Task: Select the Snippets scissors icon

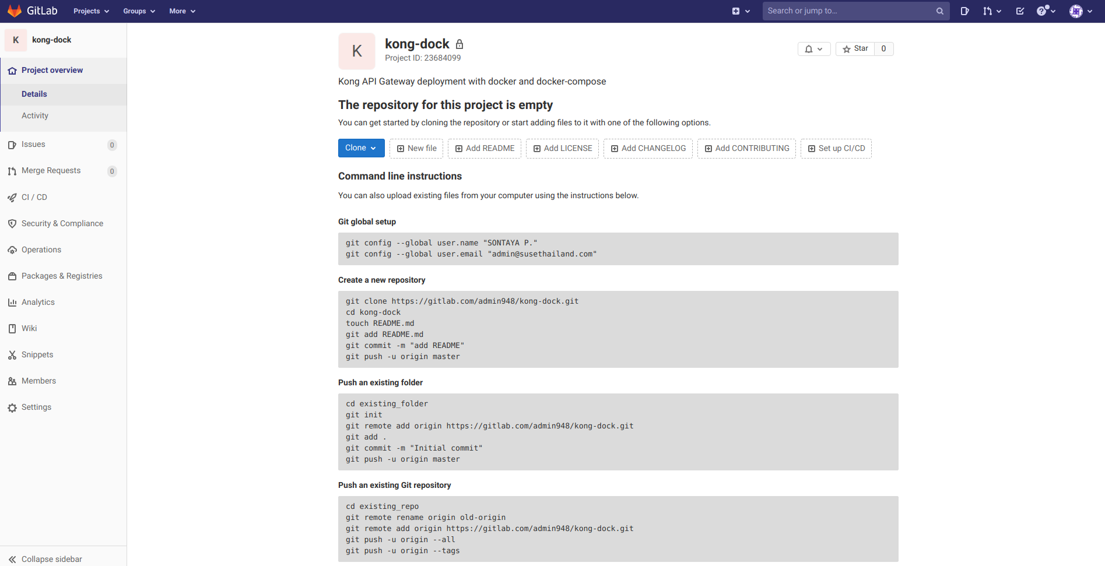Action: pyautogui.click(x=12, y=354)
